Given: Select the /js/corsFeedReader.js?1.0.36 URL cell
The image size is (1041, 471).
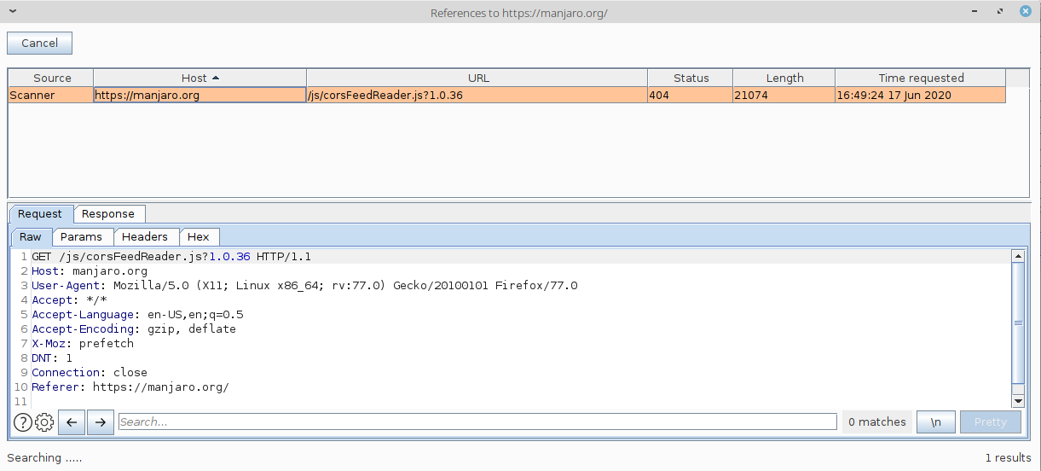Looking at the screenshot, I should coord(477,96).
